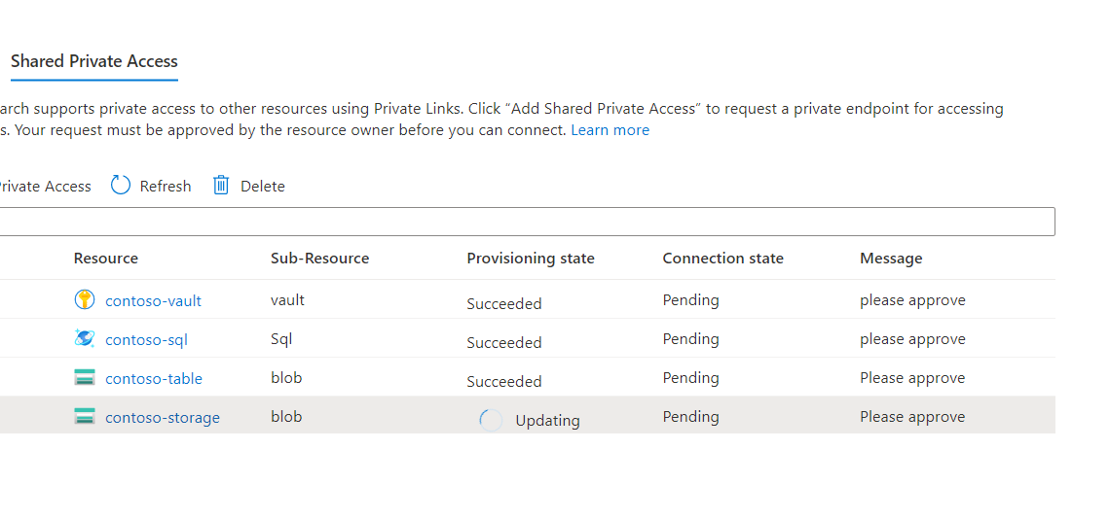Click into the filter search box
Viewport: 1110px width, 519px height.
coord(526,222)
